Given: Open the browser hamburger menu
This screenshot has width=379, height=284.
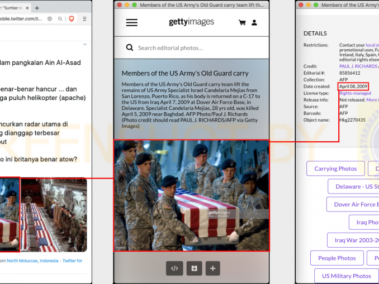Looking at the screenshot, I should pos(84,18).
